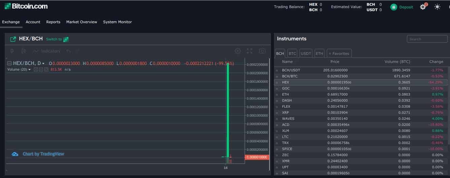The width and height of the screenshot is (450, 178).
Task: Open the HEX/BCH, D symbol dropdown
Action: click(29, 63)
